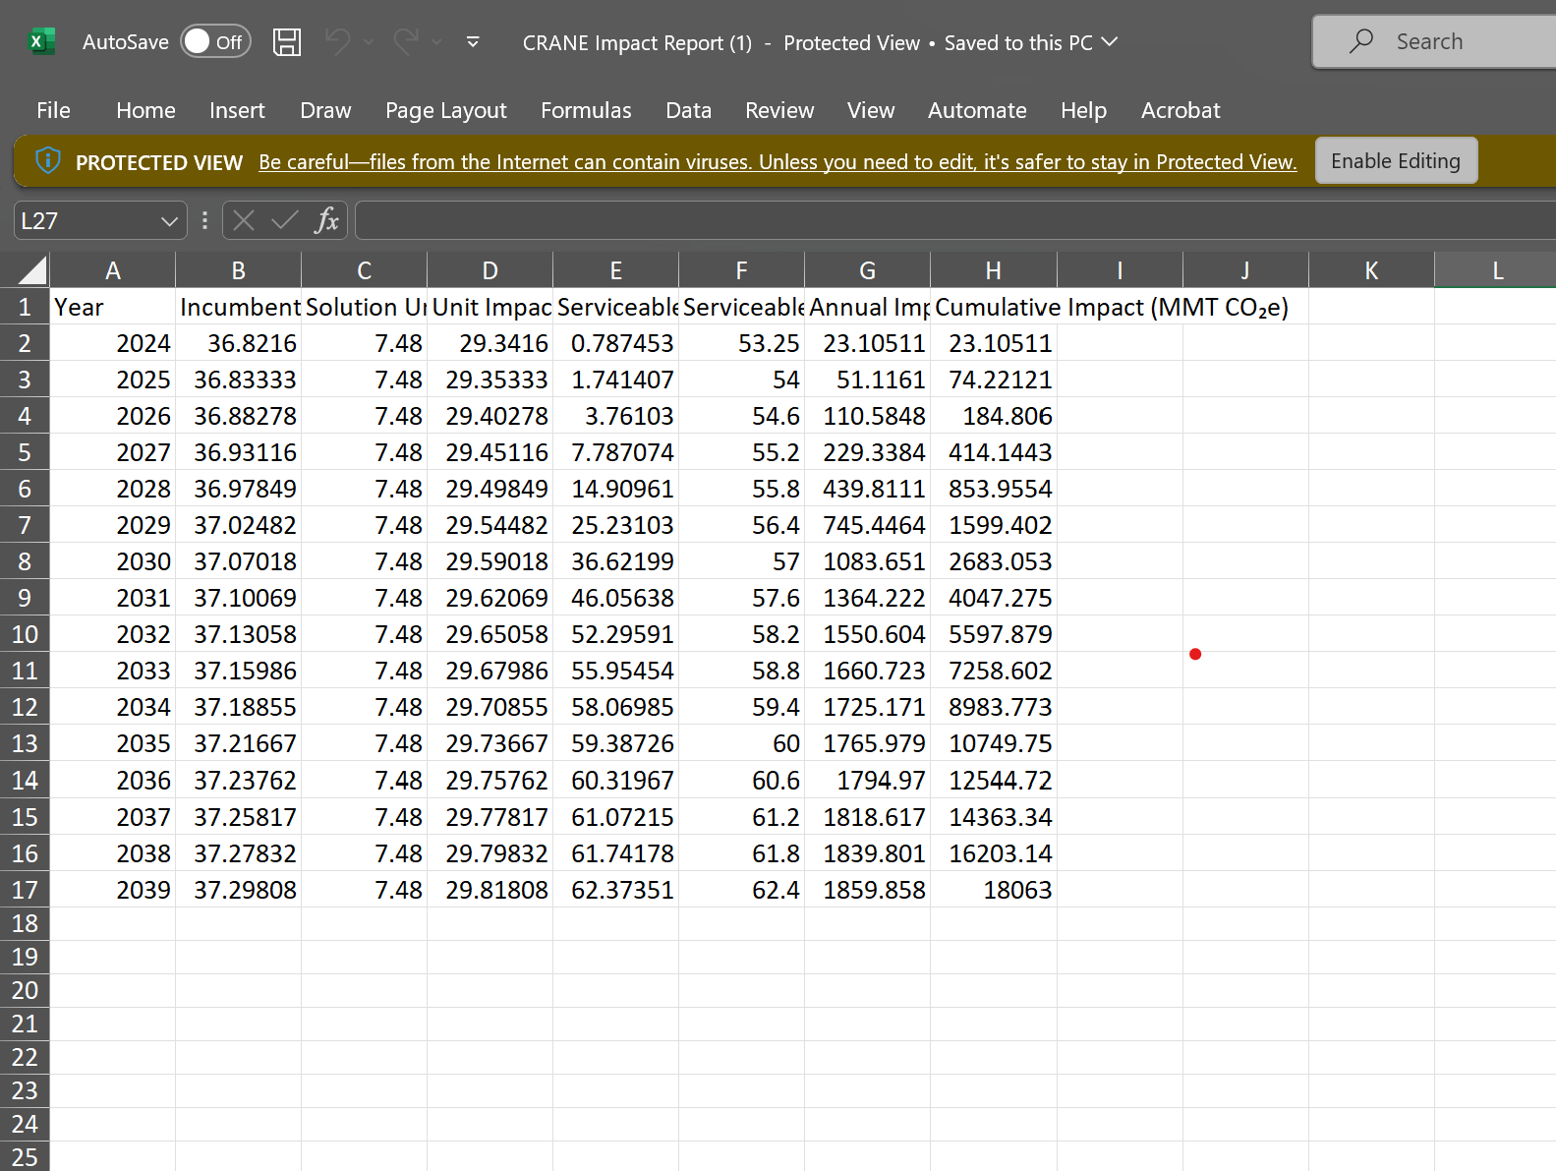Open the Undo history dropdown arrow

coord(369,42)
